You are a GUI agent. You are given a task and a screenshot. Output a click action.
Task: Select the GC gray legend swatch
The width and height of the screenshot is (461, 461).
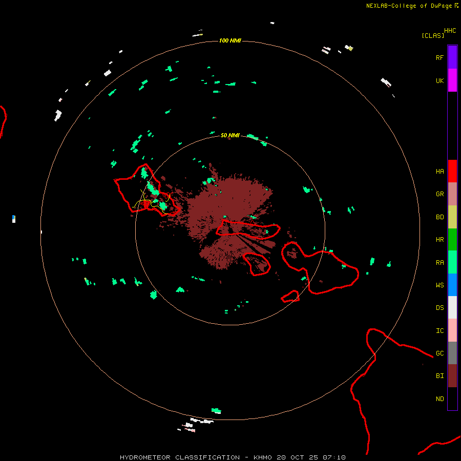(452, 353)
